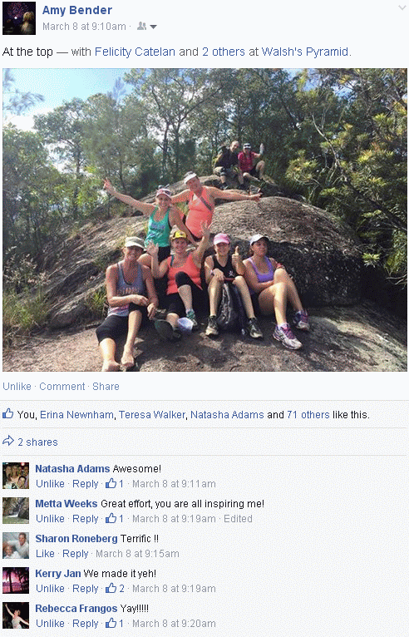The image size is (409, 637).
Task: Open the Walsh's Pyramid location link
Action: [x=305, y=52]
